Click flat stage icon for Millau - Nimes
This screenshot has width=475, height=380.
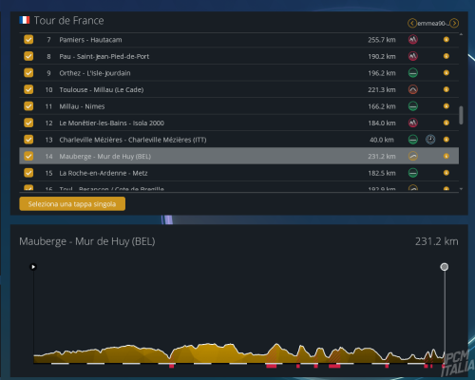click(412, 106)
